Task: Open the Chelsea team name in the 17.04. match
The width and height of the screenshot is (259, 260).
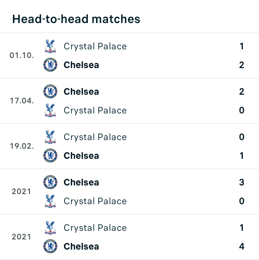Action: click(x=81, y=91)
